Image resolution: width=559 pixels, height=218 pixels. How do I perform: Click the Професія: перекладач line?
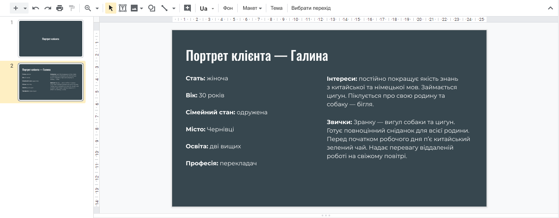click(222, 163)
